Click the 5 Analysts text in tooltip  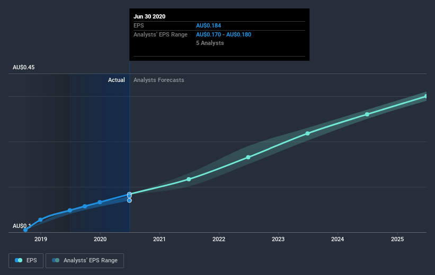[x=210, y=43]
